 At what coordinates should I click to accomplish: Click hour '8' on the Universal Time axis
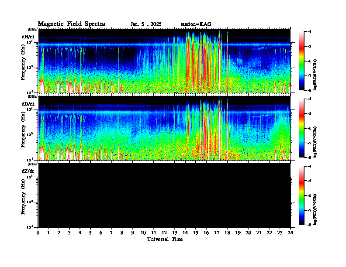122,233
